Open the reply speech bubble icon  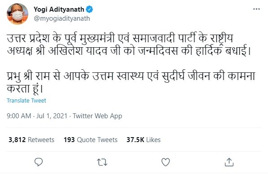[x=39, y=162]
